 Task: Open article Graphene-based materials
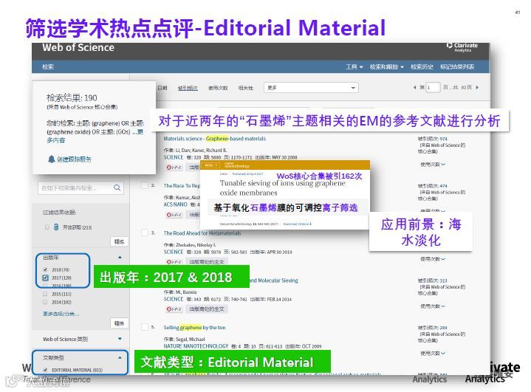(215, 139)
